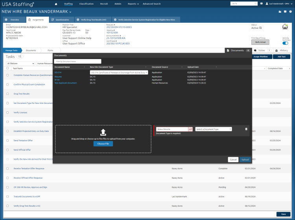The image size is (295, 220).
Task: Click the Add Task button
Action: 282,57
